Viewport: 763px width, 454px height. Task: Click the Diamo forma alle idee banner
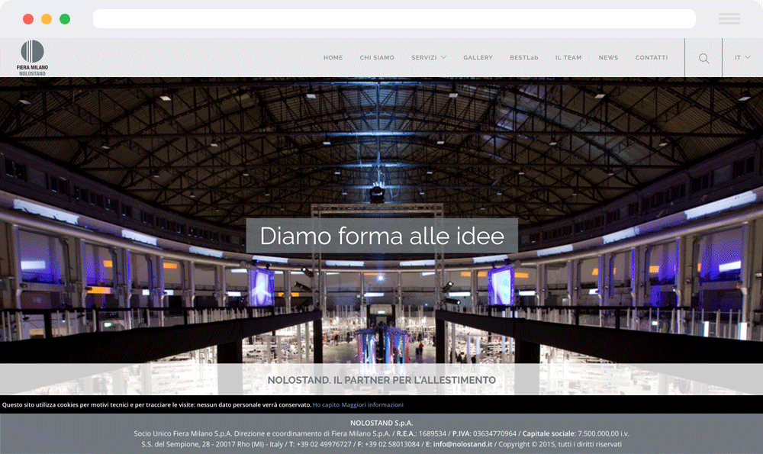pyautogui.click(x=381, y=236)
